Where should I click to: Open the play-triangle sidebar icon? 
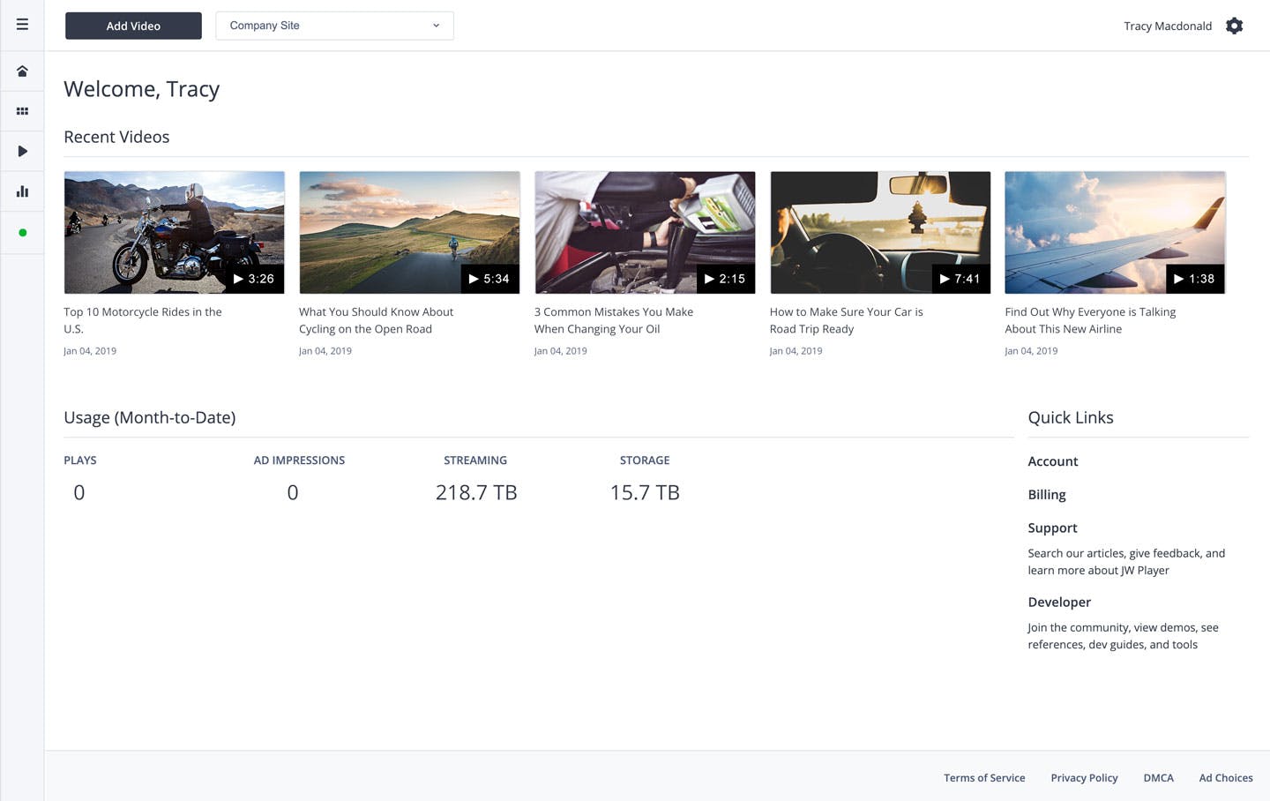click(22, 151)
